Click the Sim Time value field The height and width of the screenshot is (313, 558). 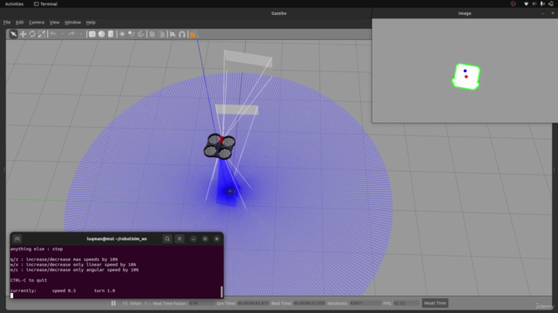click(253, 303)
